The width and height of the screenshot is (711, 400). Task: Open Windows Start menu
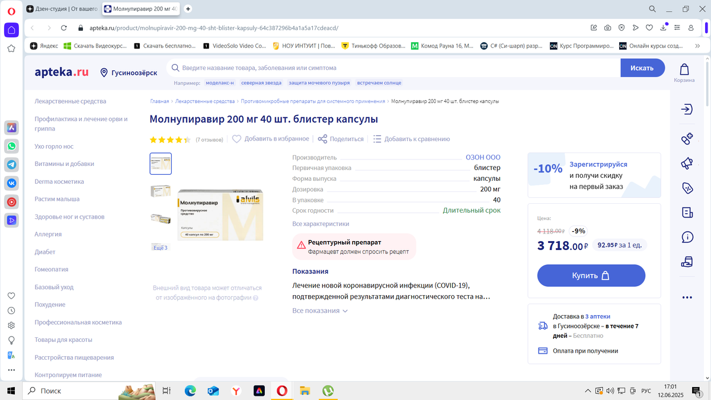(x=11, y=391)
